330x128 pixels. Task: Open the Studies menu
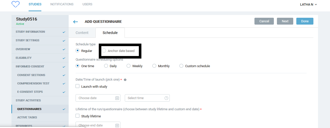click(x=35, y=4)
